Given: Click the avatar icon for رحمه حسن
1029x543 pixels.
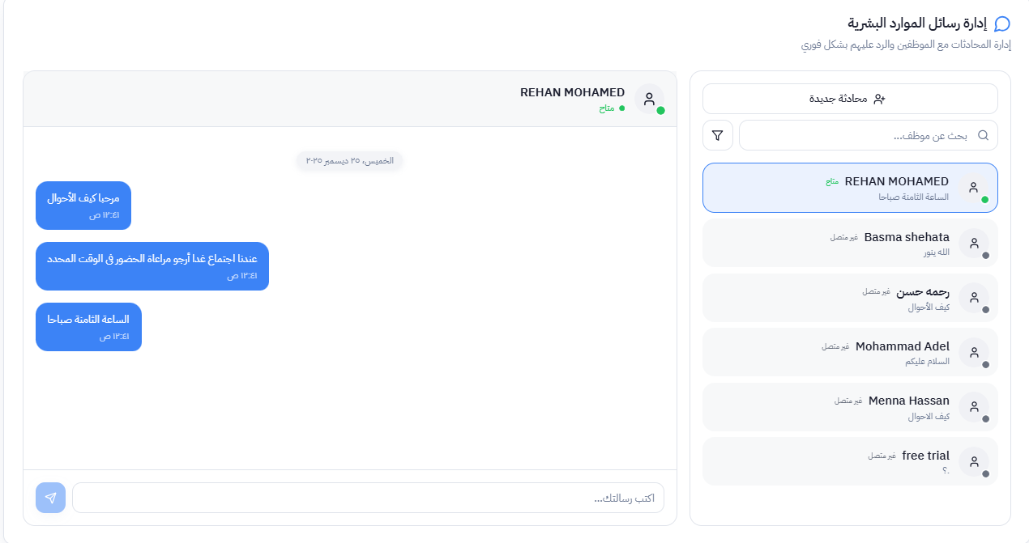Looking at the screenshot, I should click(974, 298).
